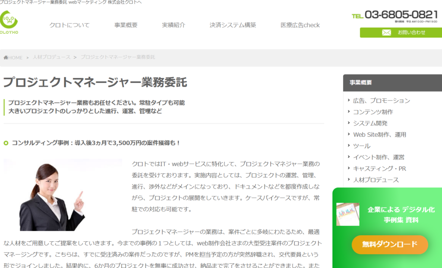Open コンテンツ制作 in sidebar
Image resolution: width=442 pixels, height=268 pixels.
point(373,112)
